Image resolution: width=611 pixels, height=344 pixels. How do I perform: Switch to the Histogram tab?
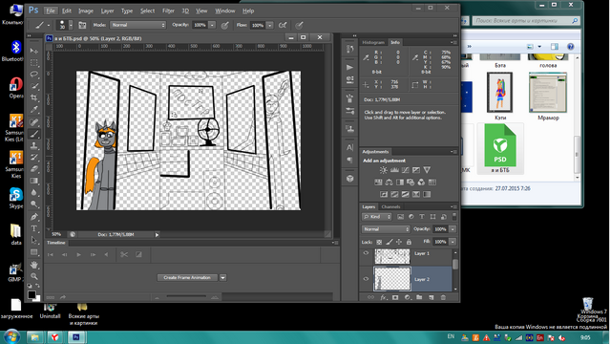(x=373, y=42)
